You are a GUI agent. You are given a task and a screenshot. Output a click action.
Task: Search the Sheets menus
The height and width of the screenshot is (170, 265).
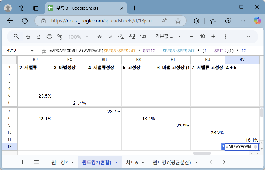[16, 36]
